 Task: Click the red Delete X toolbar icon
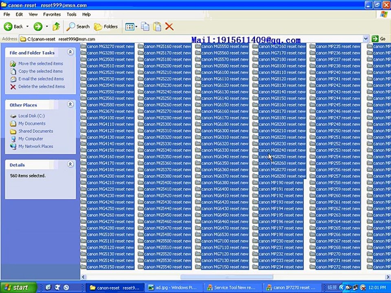[169, 26]
